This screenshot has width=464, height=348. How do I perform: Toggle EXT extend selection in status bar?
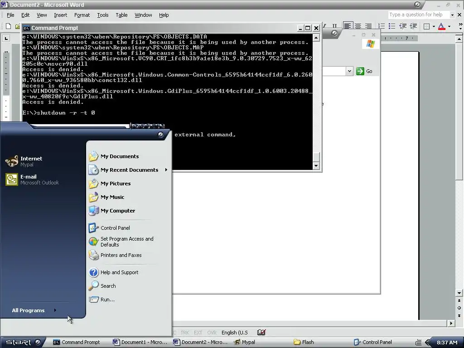(198, 333)
